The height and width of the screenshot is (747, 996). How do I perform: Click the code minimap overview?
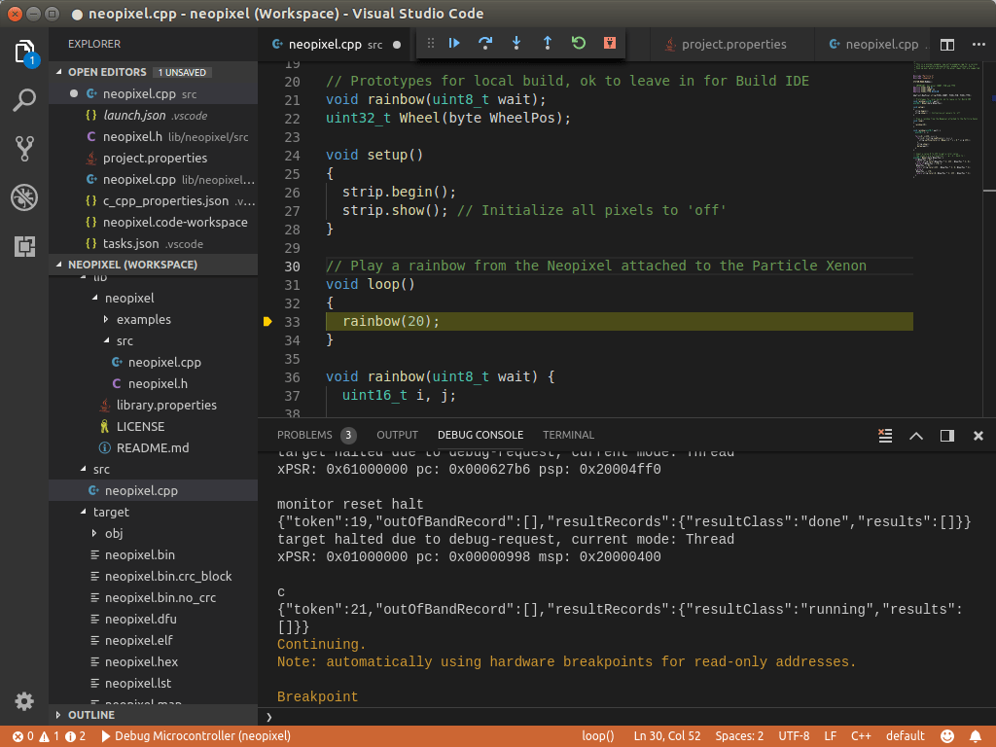click(946, 119)
